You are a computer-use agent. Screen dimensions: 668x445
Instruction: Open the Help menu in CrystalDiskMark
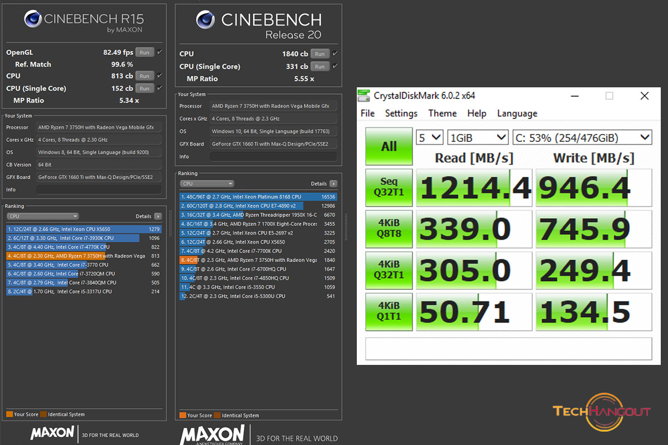[x=477, y=113]
